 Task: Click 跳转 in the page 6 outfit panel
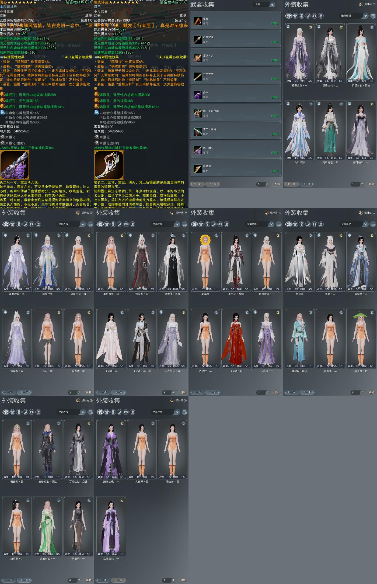pos(89,580)
